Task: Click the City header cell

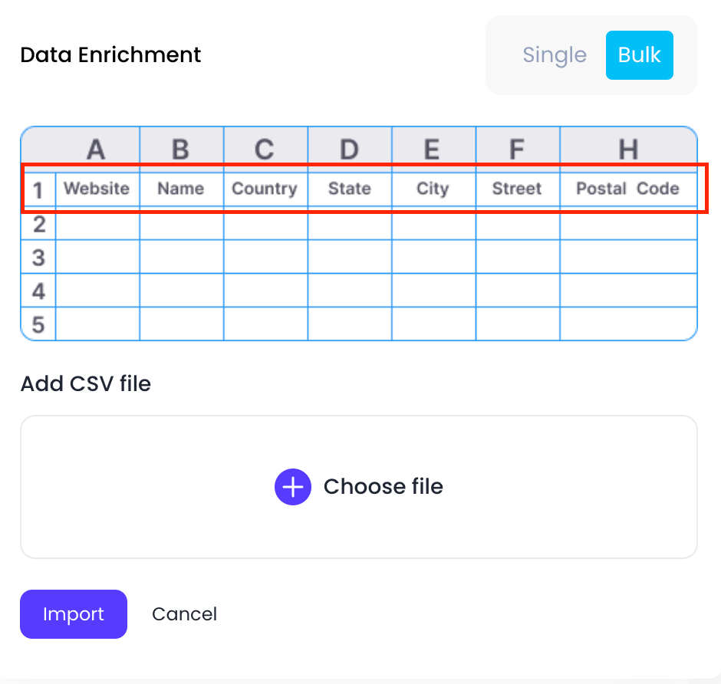Action: 433,189
